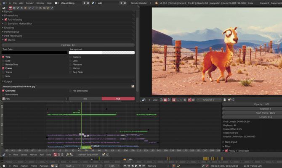Click the play animation button in timeline
This screenshot has height=168, width=282.
136,166
